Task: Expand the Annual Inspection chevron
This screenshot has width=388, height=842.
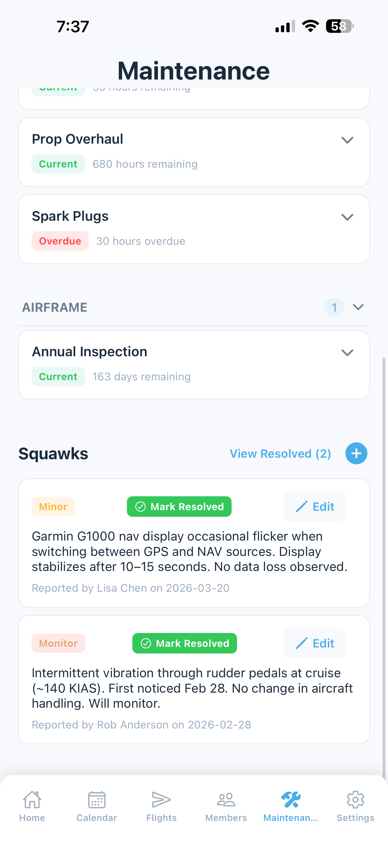Action: click(x=347, y=352)
